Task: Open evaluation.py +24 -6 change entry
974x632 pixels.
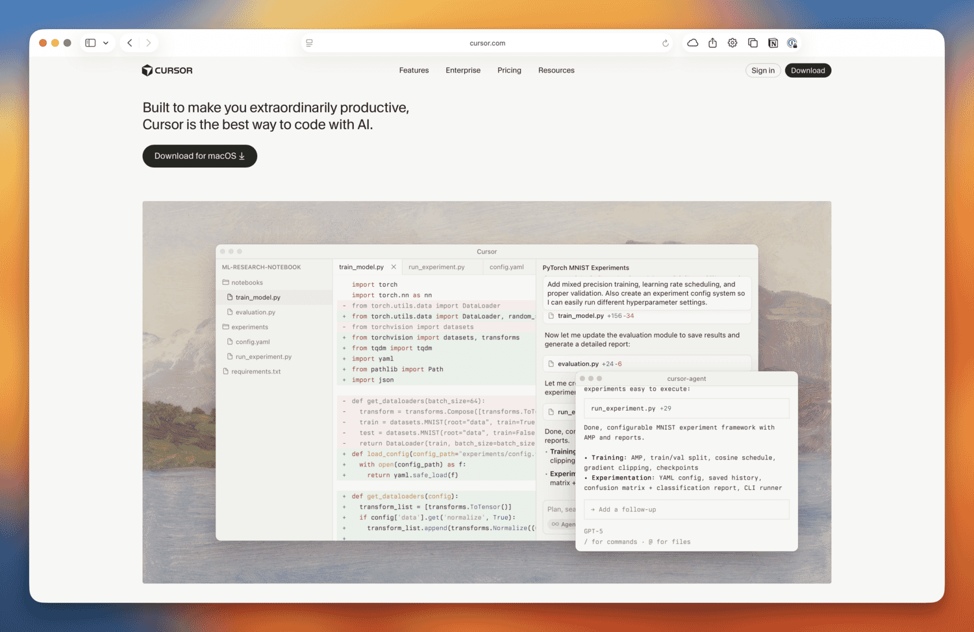Action: click(x=647, y=364)
